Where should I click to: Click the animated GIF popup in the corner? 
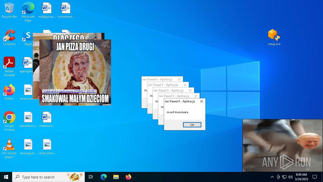(x=283, y=145)
